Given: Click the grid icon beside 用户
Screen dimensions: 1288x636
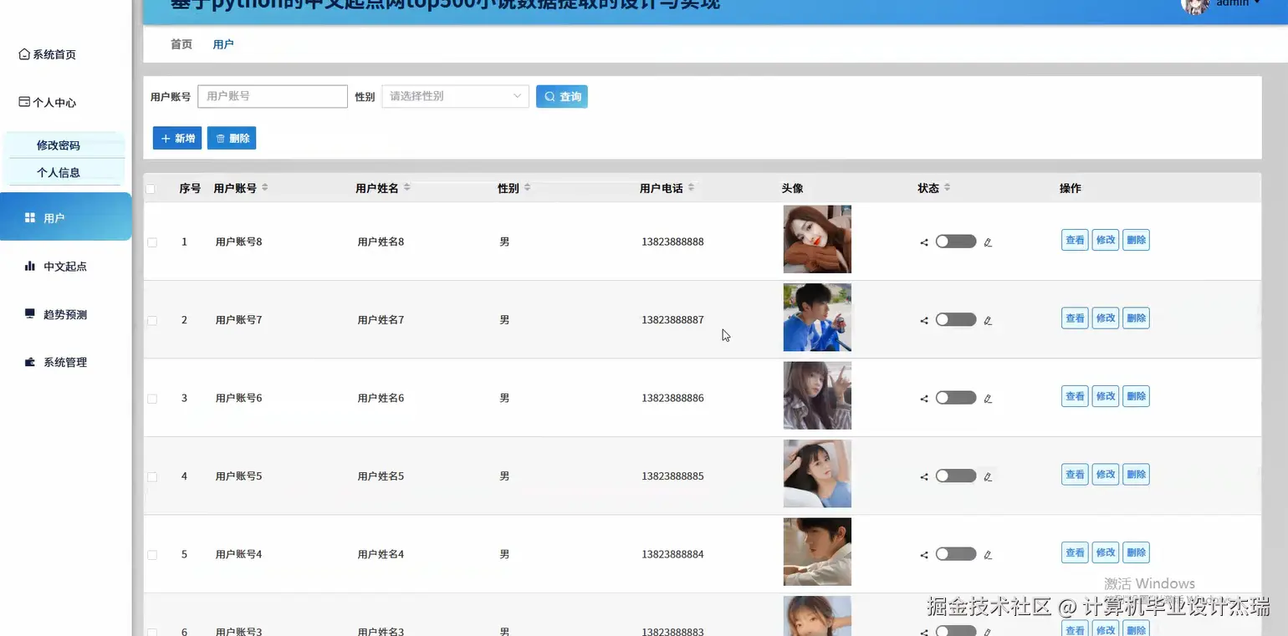Looking at the screenshot, I should (30, 218).
